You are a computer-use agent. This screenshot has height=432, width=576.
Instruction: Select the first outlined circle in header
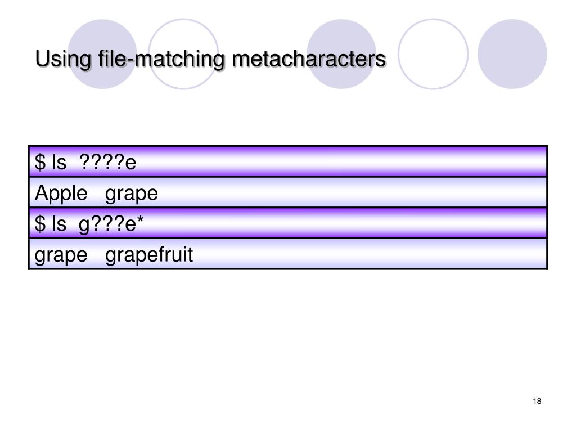[183, 54]
